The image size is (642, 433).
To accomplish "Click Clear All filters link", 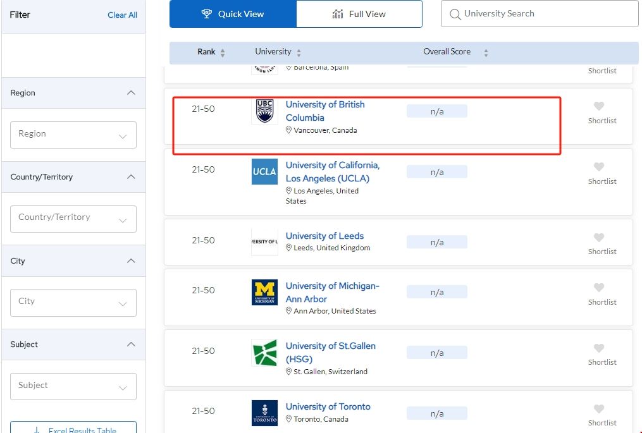I will click(122, 15).
